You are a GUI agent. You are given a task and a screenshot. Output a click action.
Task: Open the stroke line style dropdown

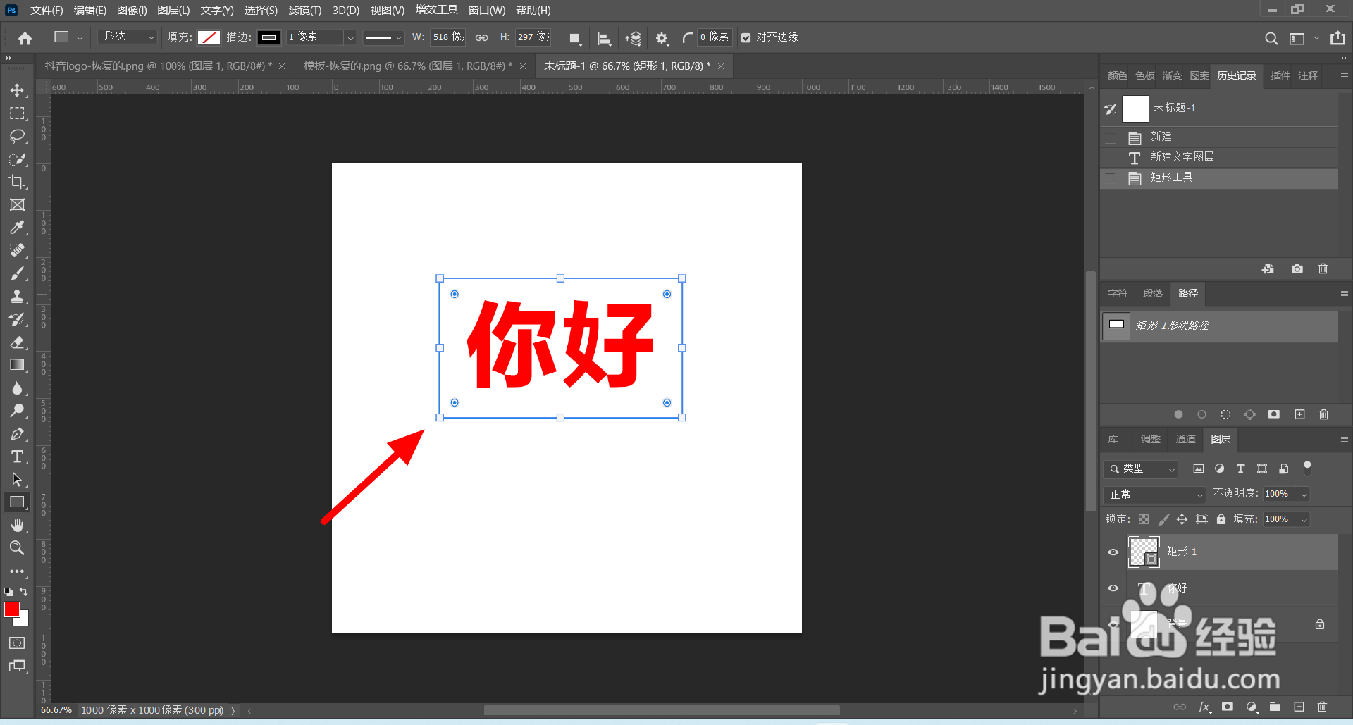pyautogui.click(x=383, y=37)
